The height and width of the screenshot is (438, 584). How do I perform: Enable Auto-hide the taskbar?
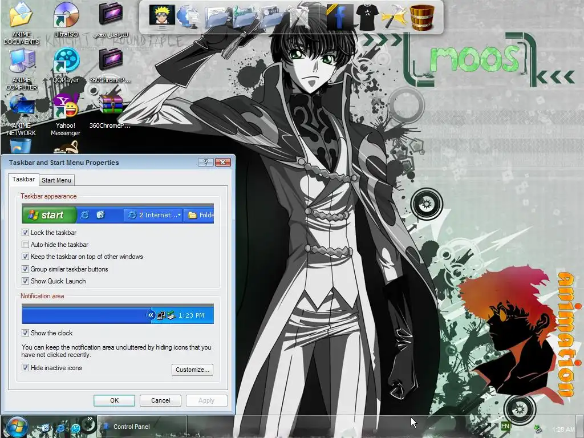point(25,244)
